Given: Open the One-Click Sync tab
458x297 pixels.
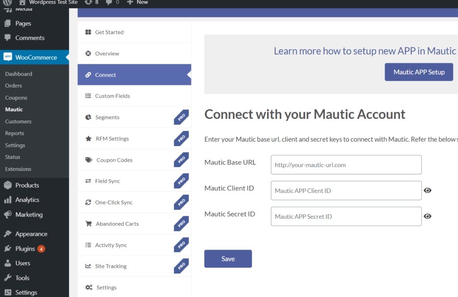Looking at the screenshot, I should pyautogui.click(x=134, y=202).
